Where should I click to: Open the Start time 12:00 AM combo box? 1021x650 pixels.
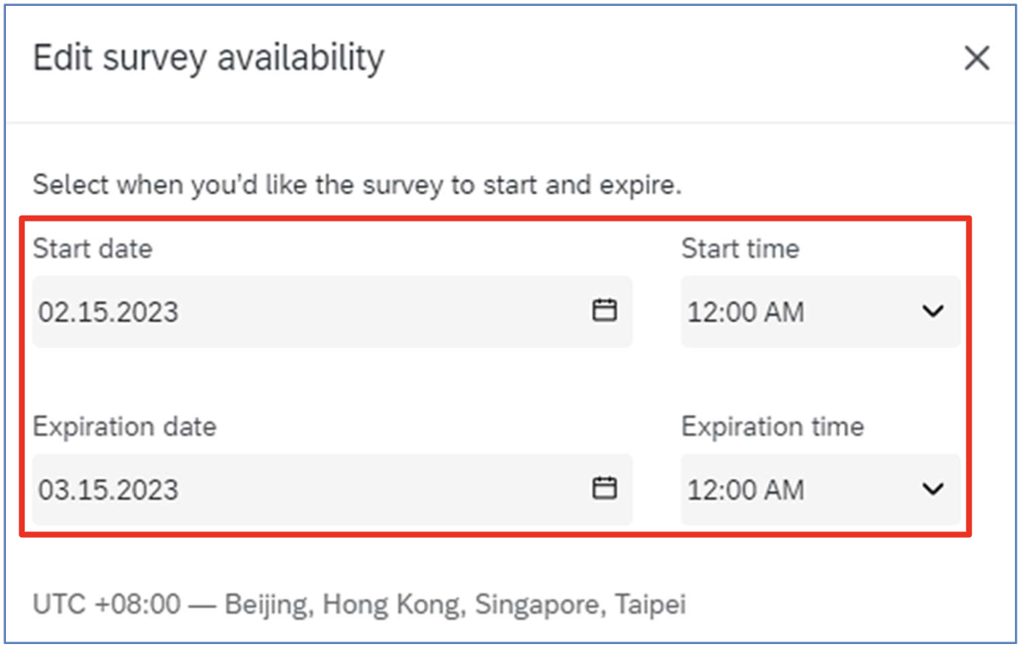[x=821, y=311]
